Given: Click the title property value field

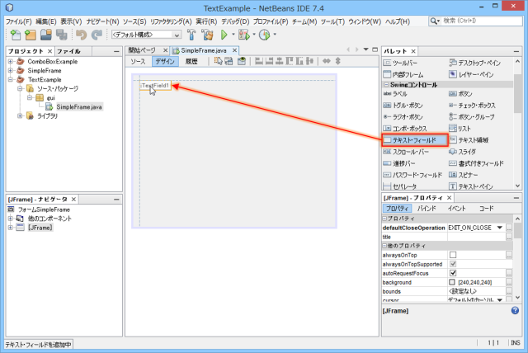Looking at the screenshot, I should click(476, 237).
